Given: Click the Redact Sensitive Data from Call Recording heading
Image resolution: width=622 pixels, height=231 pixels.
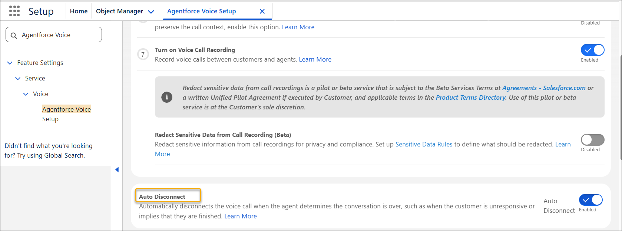Looking at the screenshot, I should tap(223, 135).
